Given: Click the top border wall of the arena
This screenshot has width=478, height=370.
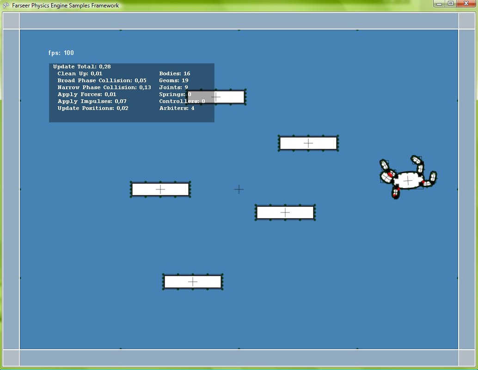Looking at the screenshot, I should [239, 21].
